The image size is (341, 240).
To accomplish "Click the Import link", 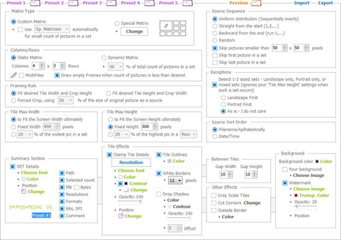I will 302,3.
